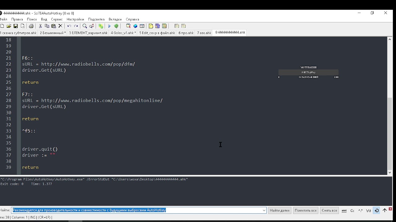Click the Redo arrow icon
The image size is (396, 222).
click(76, 26)
